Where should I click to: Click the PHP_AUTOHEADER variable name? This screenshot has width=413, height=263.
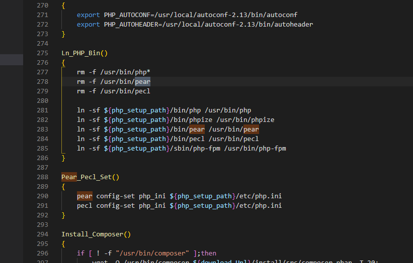pyautogui.click(x=131, y=24)
